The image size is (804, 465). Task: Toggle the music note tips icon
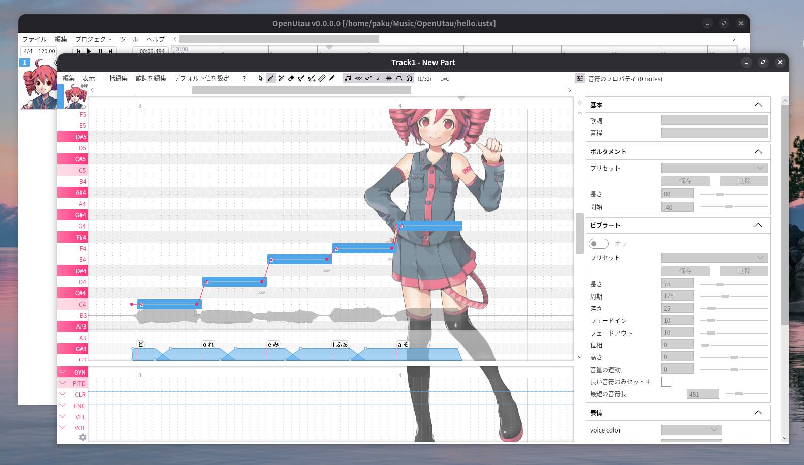(x=348, y=78)
